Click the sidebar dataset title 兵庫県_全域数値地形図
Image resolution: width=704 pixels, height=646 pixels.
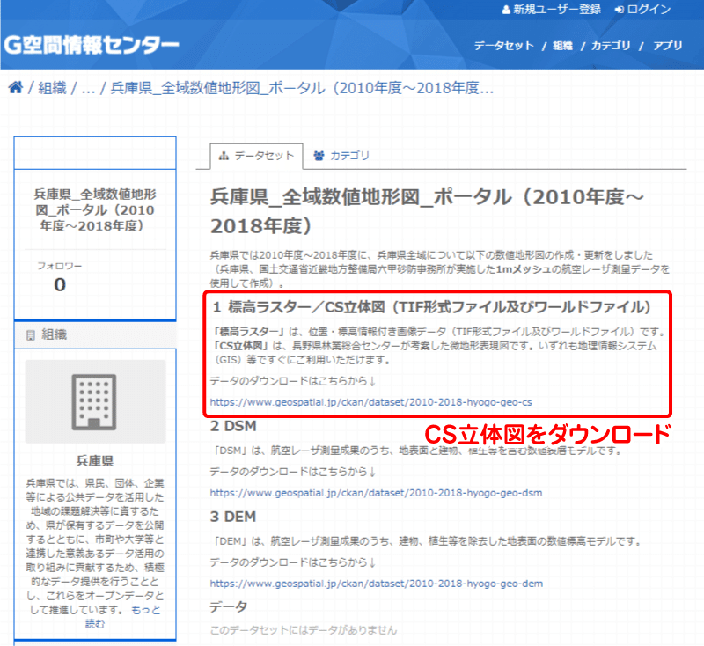click(95, 209)
